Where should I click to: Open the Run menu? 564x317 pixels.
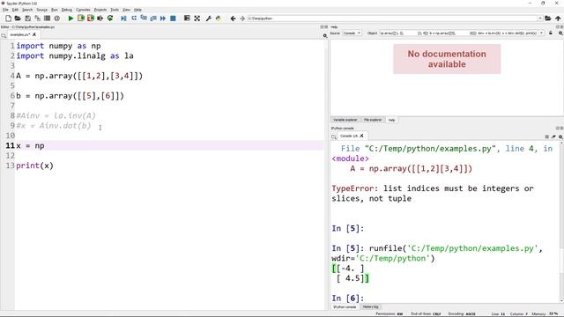pos(55,10)
